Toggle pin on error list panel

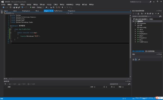pyautogui.click(x=128, y=81)
